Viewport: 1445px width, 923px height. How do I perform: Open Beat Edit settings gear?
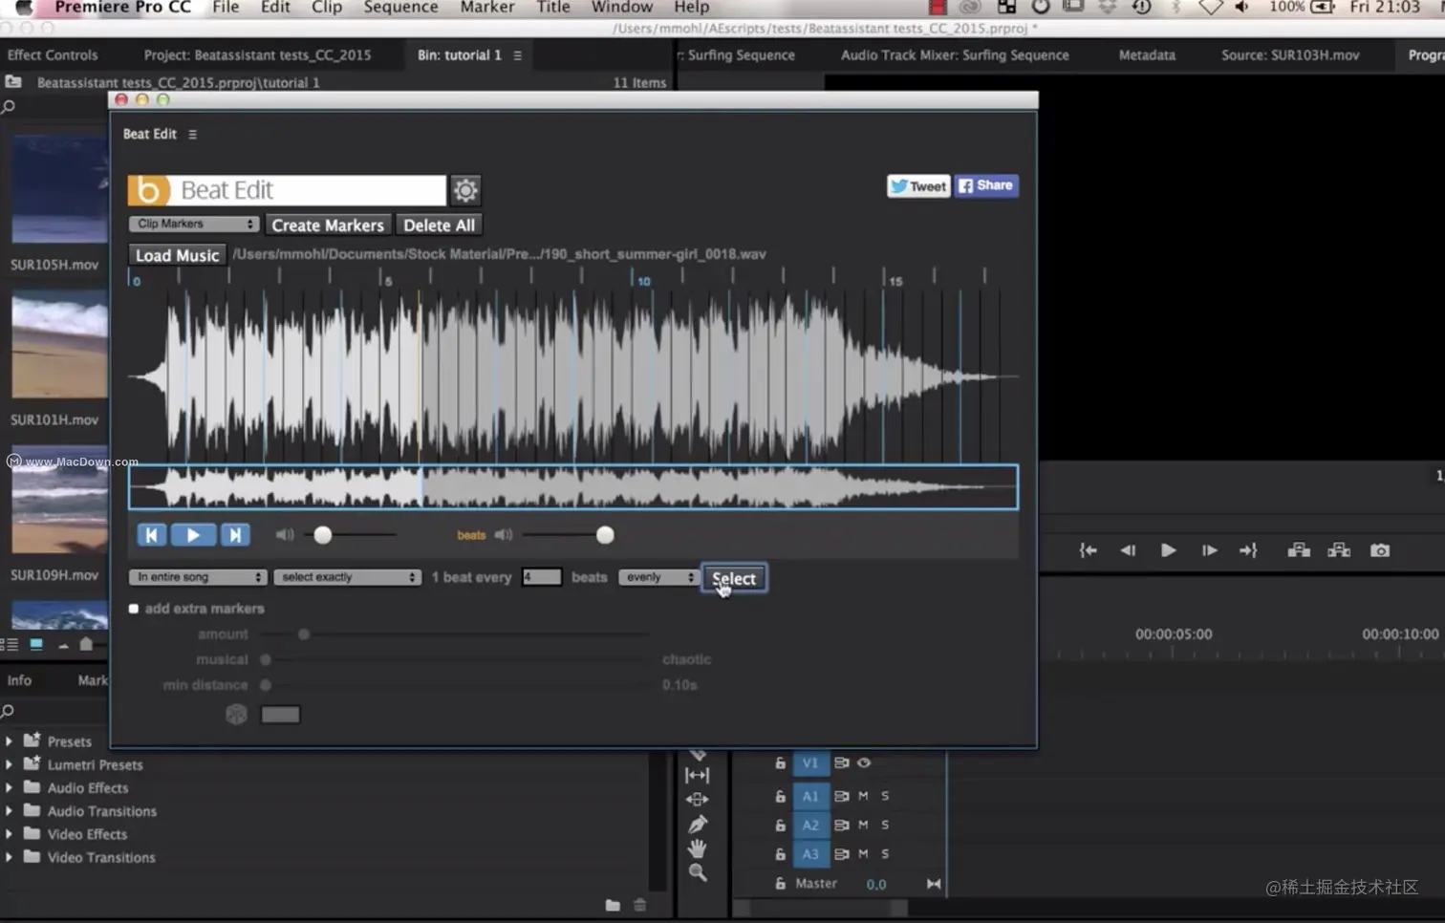pos(465,190)
